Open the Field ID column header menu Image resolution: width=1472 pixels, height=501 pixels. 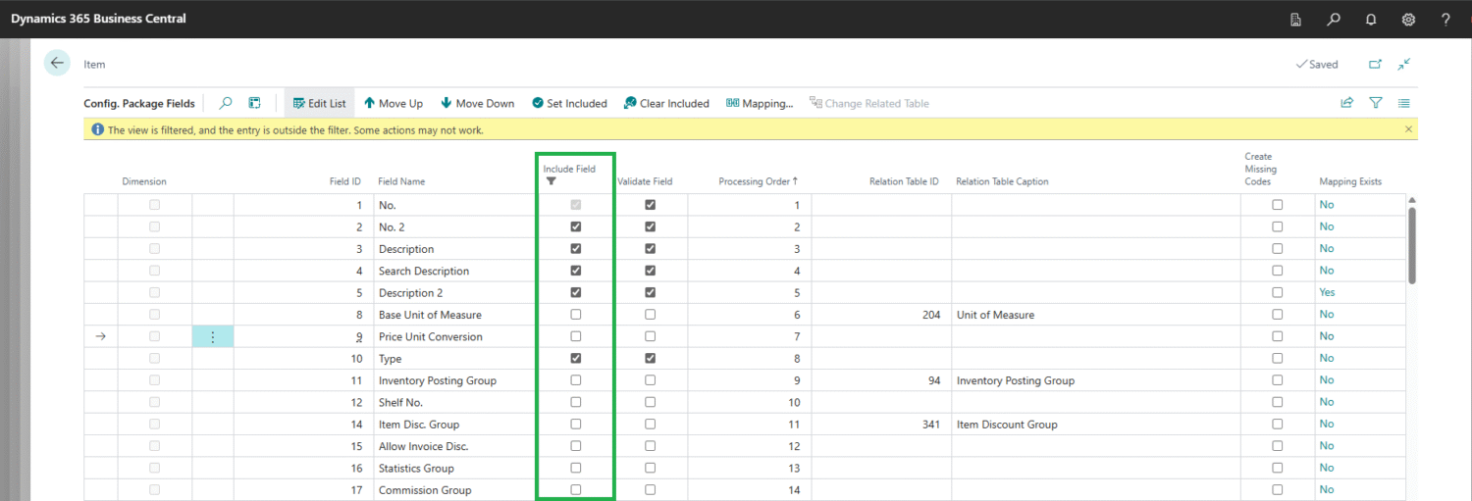pos(345,181)
